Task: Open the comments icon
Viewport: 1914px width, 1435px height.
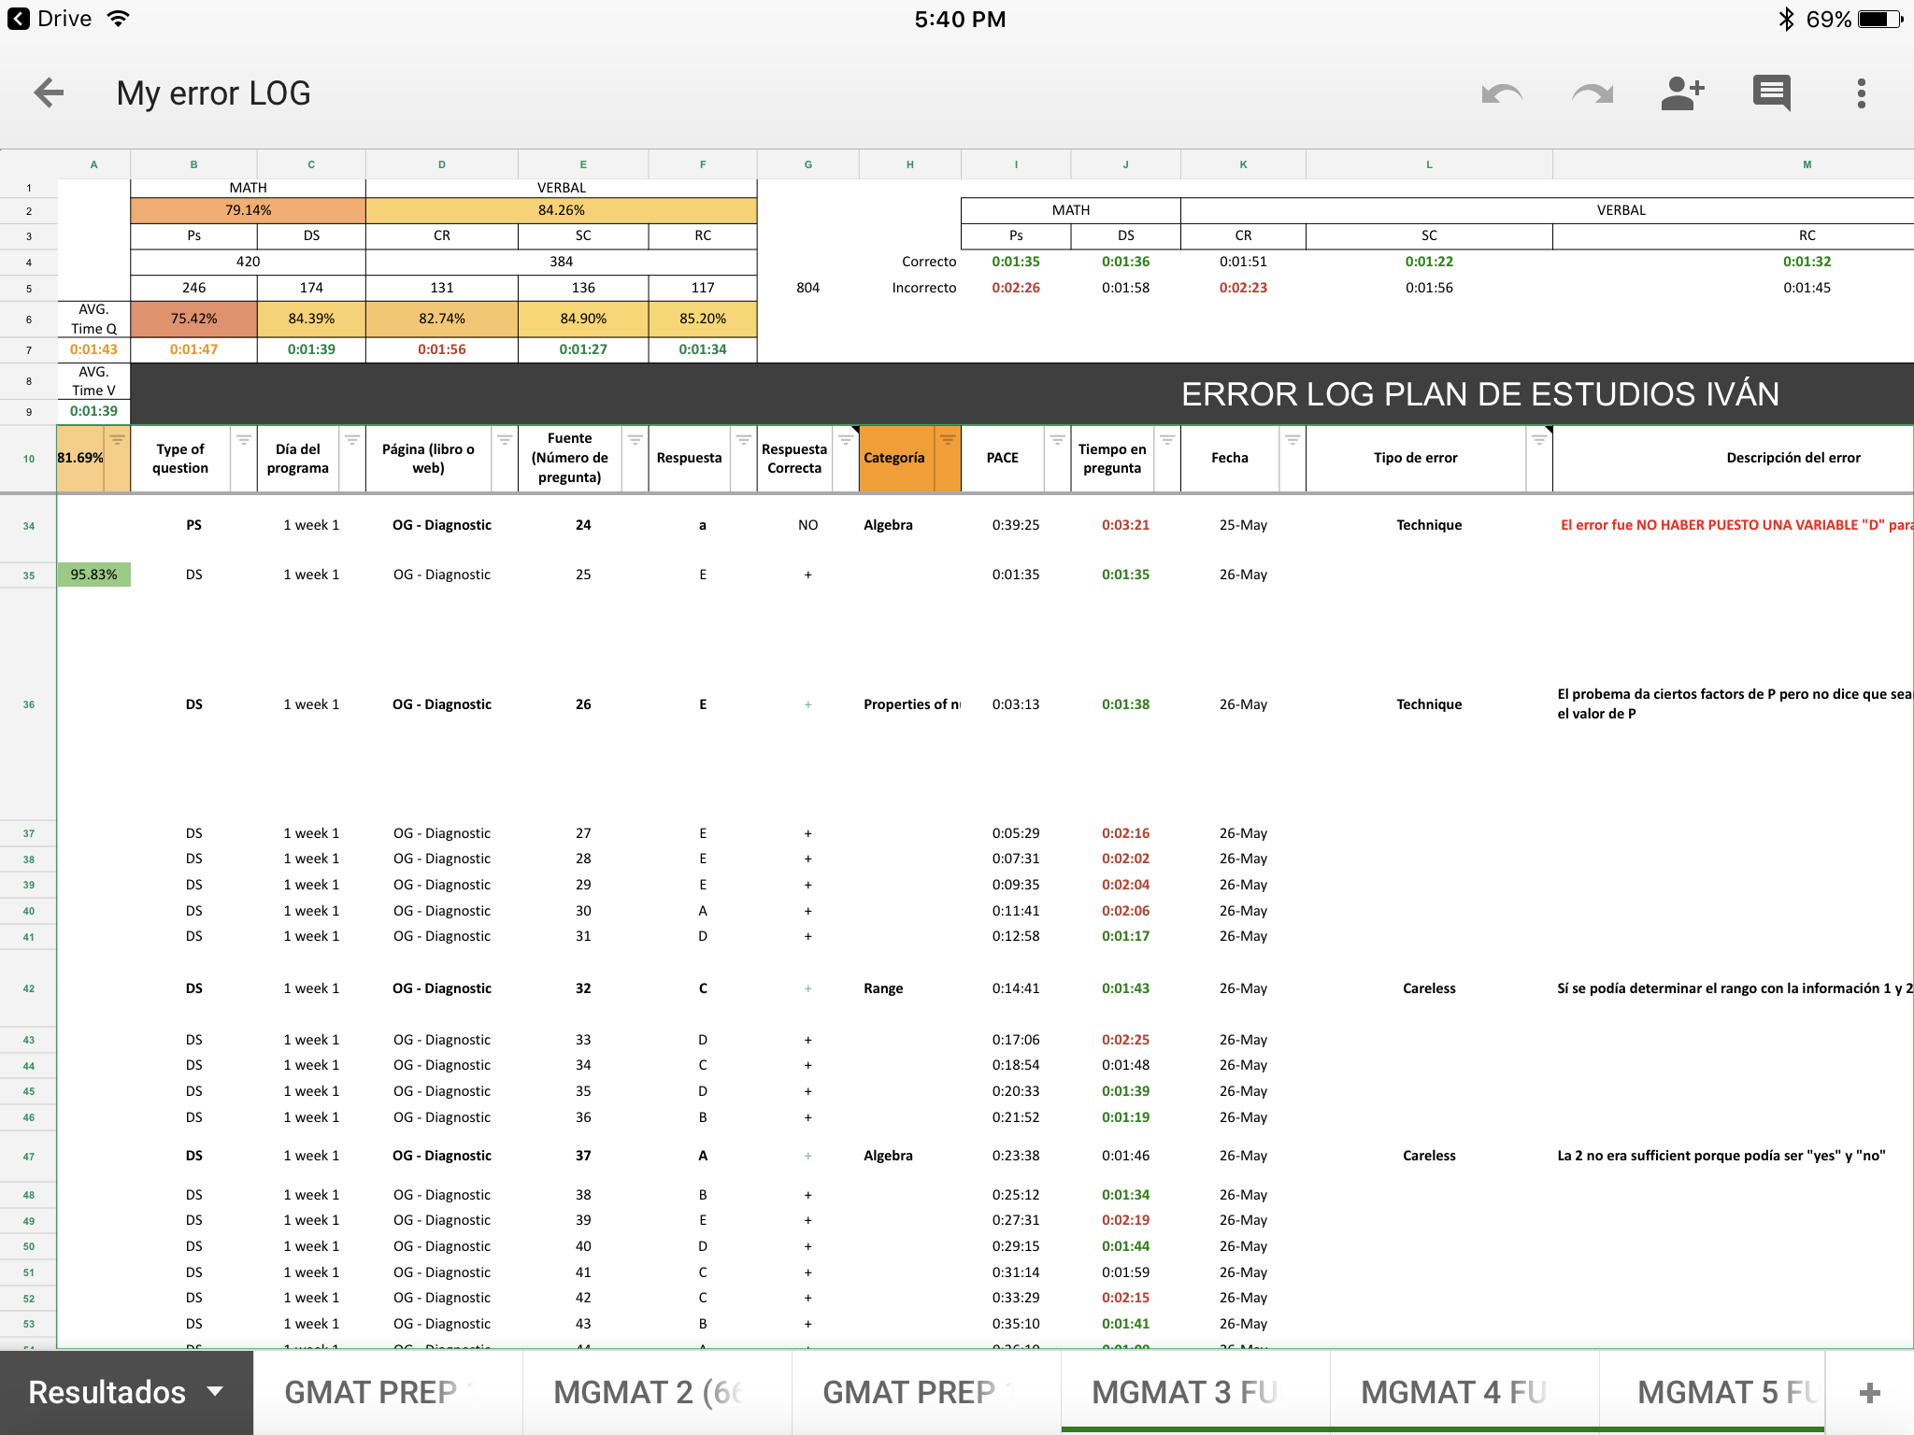Action: (1771, 93)
